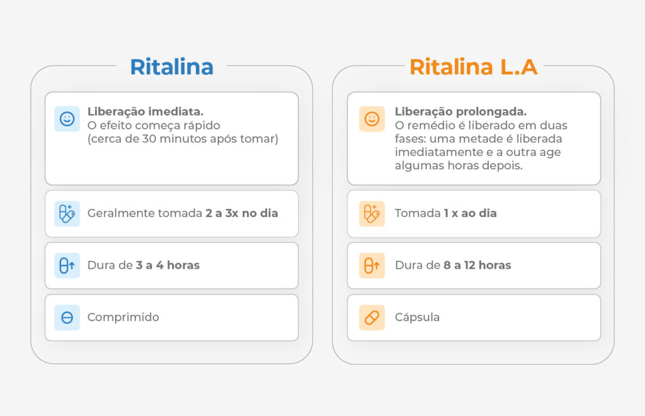Select the Liberação imediata card
645x416 pixels.
point(171,138)
